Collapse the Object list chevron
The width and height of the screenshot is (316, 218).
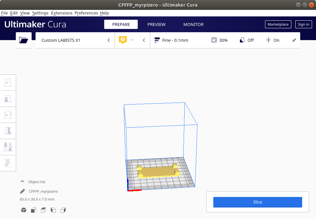(22, 182)
